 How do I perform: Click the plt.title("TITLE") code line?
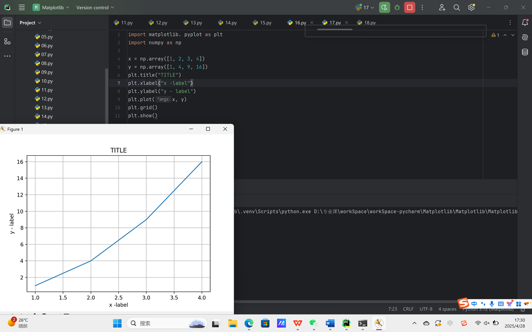[154, 75]
